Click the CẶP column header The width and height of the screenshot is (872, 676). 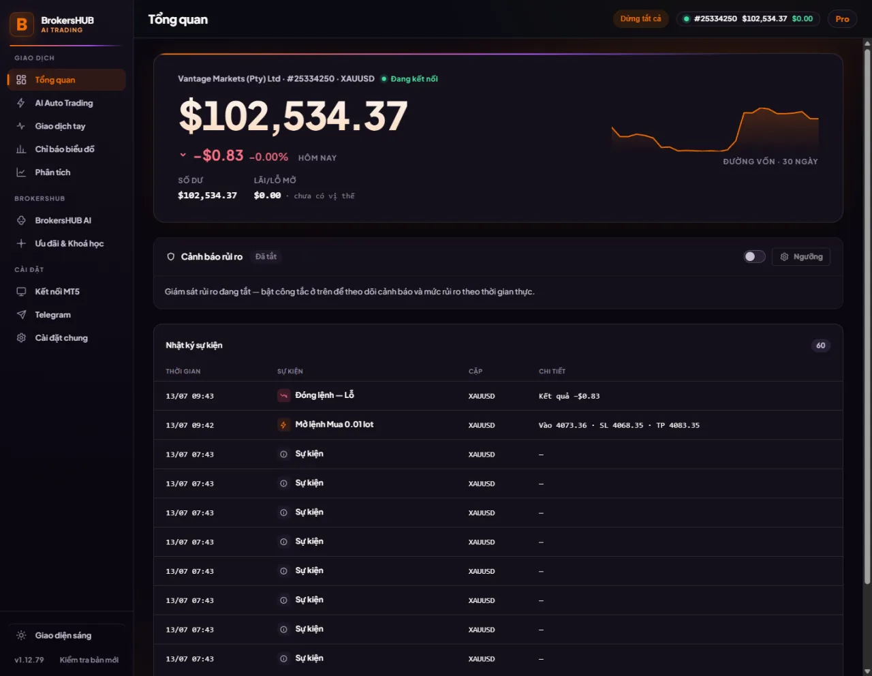click(x=475, y=371)
